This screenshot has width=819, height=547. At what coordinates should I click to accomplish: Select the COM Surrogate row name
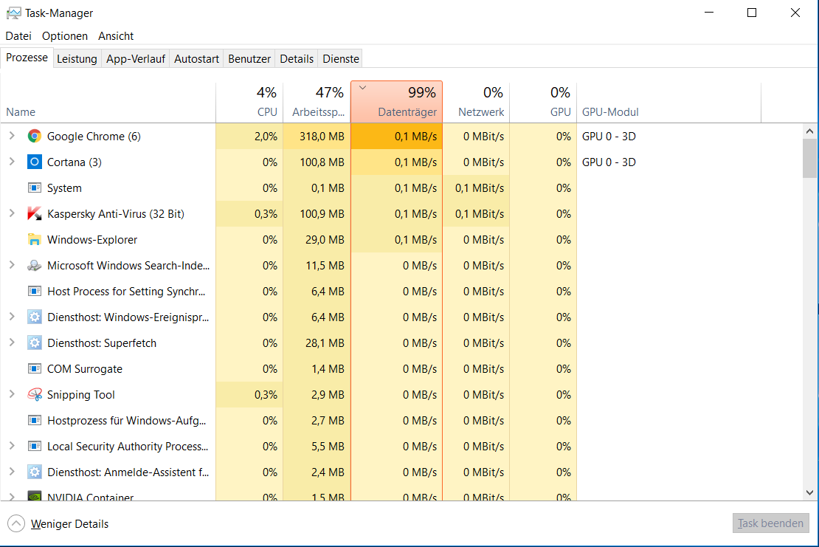click(x=85, y=369)
